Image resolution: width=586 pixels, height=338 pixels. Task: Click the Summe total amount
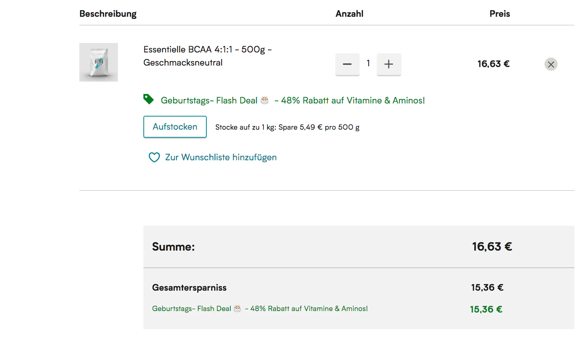tap(492, 247)
